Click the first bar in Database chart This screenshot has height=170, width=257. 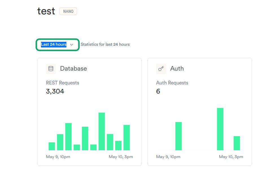(x=52, y=146)
